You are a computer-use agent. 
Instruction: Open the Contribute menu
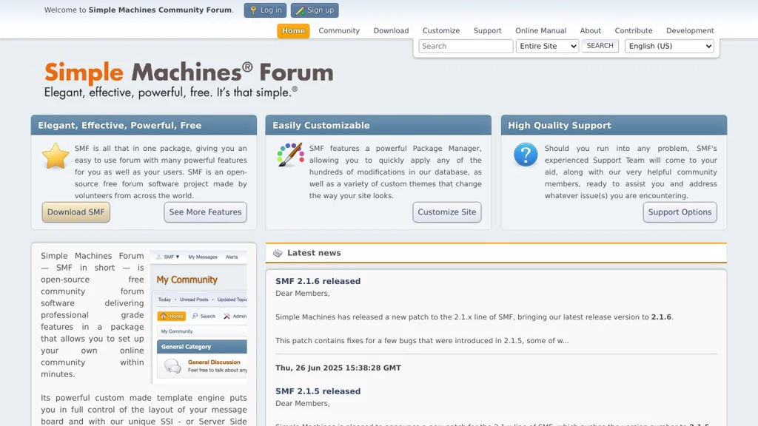pos(634,30)
